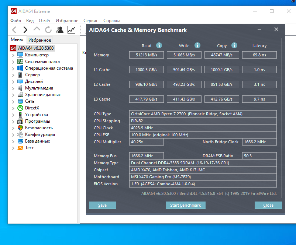Select the Дисплей screen icon
This screenshot has width=296, height=245.
coord(20,81)
